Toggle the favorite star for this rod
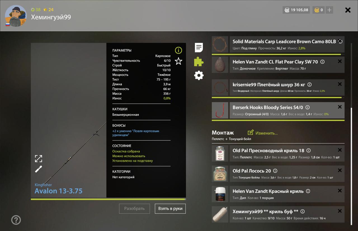The image size is (358, 231). pyautogui.click(x=178, y=61)
